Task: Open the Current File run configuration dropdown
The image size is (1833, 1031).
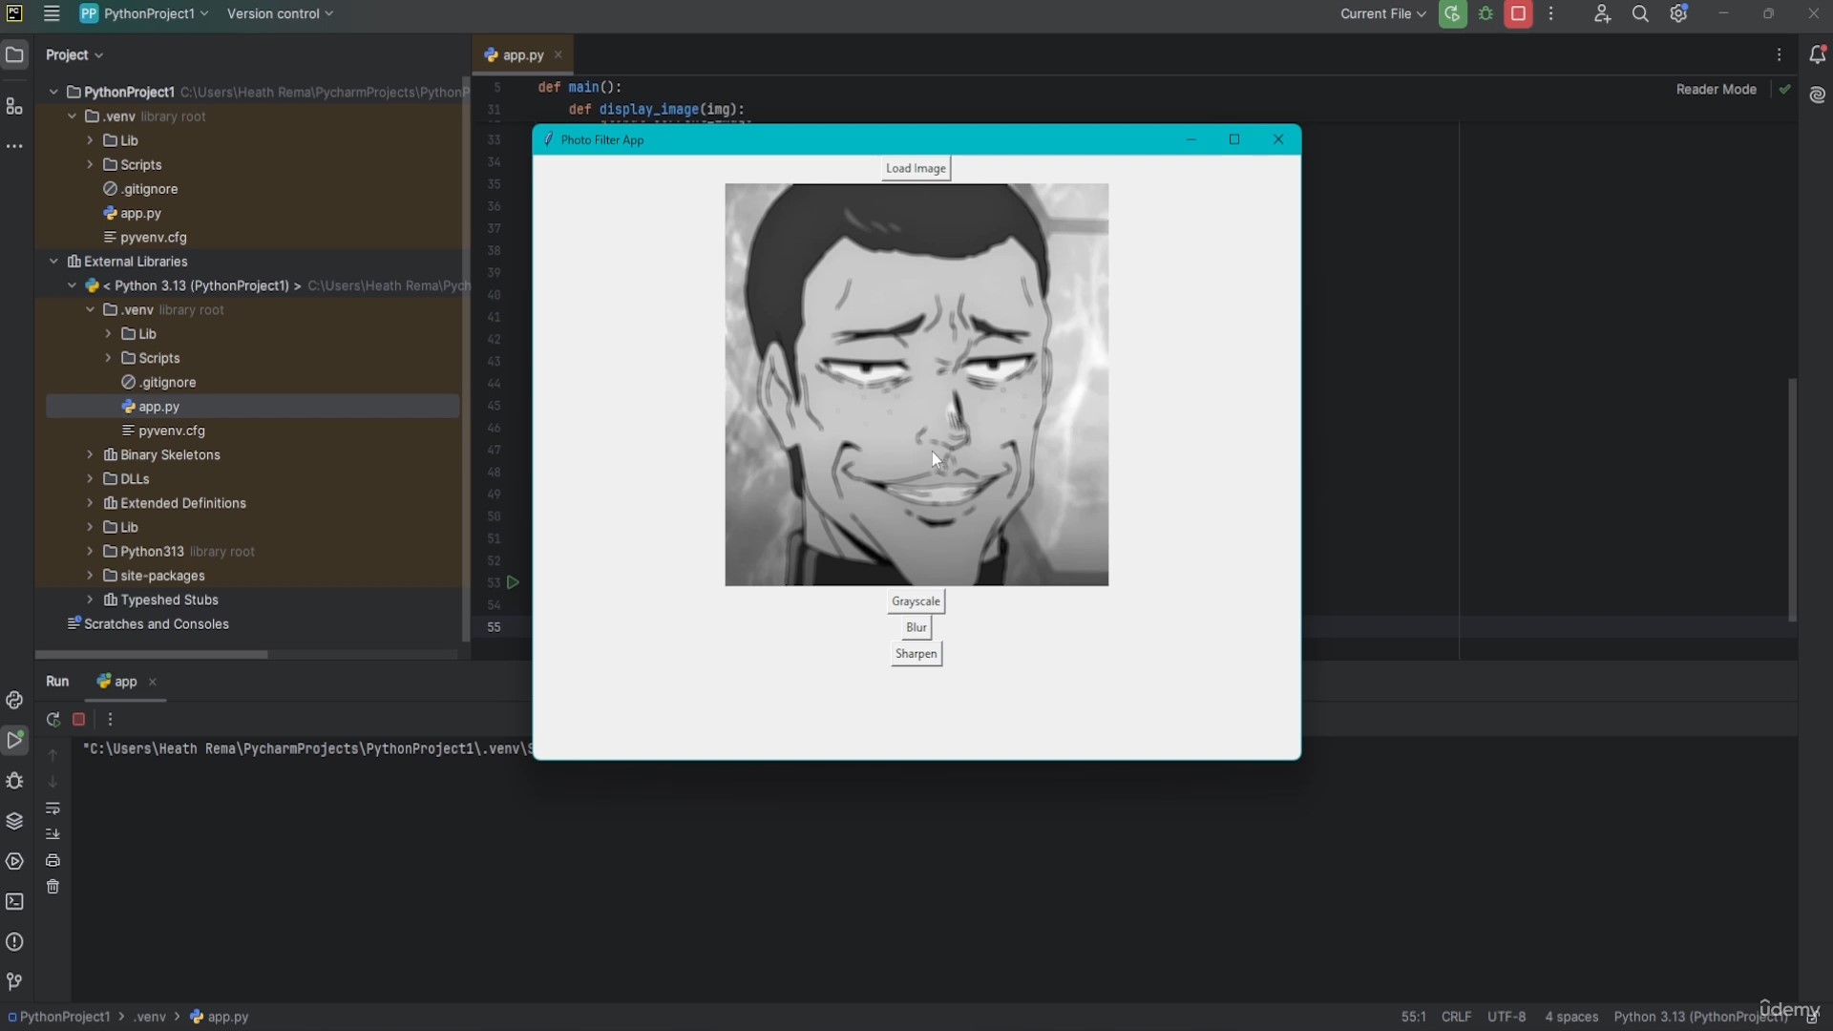Action: [x=1382, y=13]
